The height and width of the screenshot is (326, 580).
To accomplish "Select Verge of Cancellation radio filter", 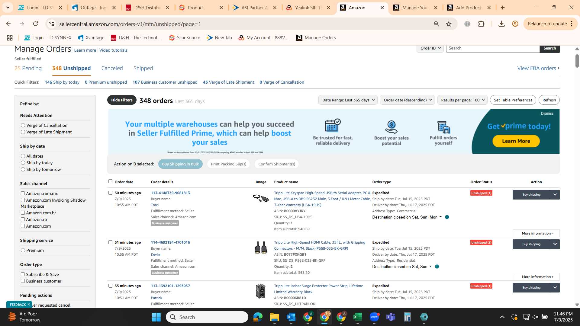I will [x=23, y=125].
